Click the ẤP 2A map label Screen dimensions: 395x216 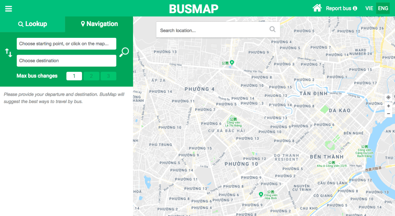point(158,80)
